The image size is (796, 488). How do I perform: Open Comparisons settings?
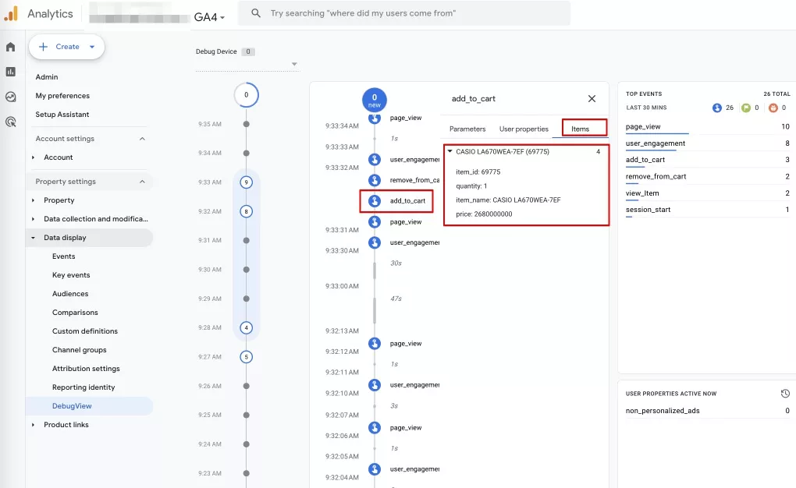(x=75, y=313)
